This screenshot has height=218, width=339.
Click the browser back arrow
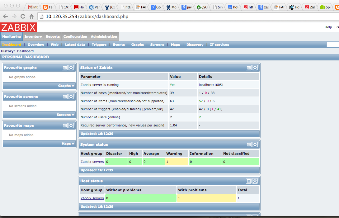[x=5, y=17]
